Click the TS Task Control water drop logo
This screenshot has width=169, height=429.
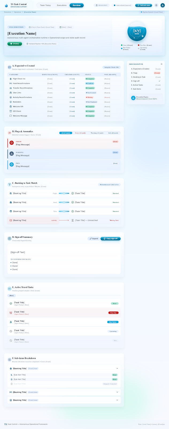6,5
